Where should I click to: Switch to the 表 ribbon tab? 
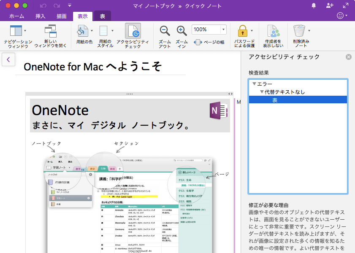103,15
